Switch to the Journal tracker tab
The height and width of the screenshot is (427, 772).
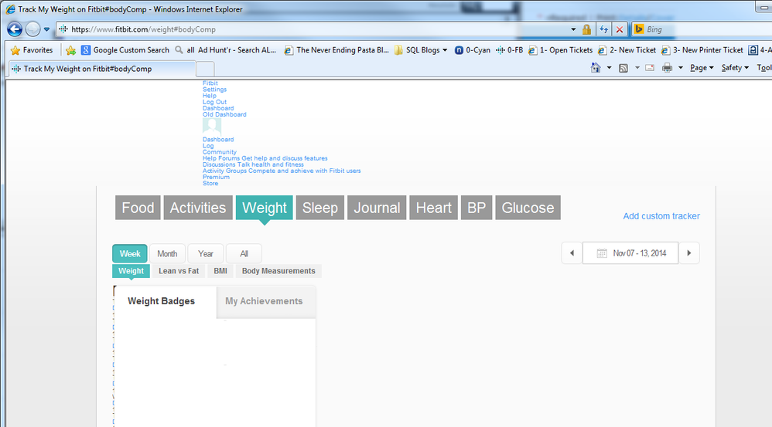tap(377, 208)
